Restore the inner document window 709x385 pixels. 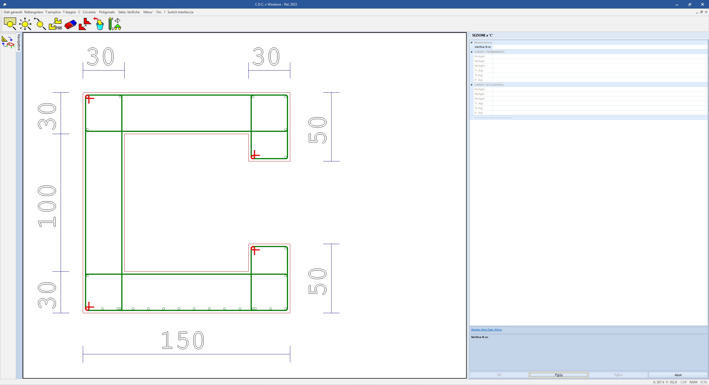coord(702,12)
